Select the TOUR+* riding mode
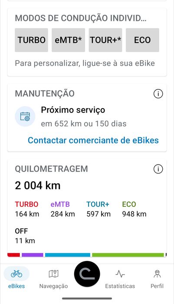Screen dimensions: 174x304 tap(105, 40)
